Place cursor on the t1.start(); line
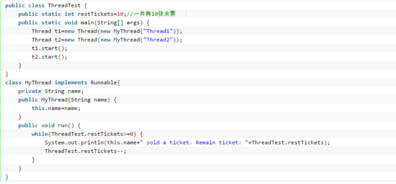 (49, 48)
